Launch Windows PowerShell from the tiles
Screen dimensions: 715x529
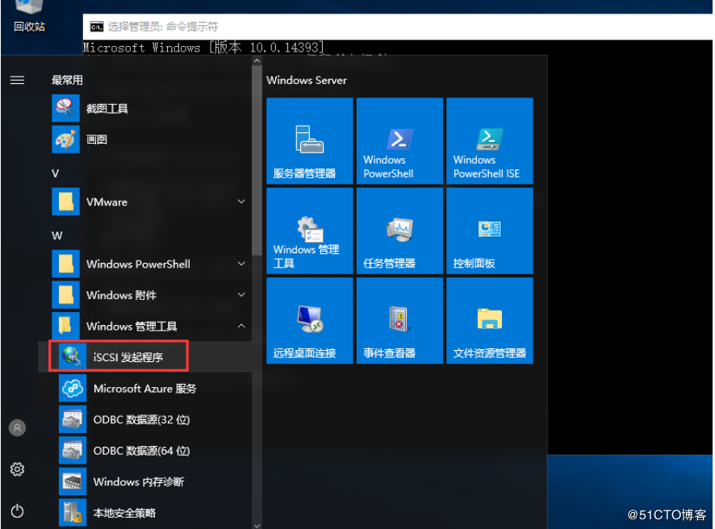click(x=399, y=141)
